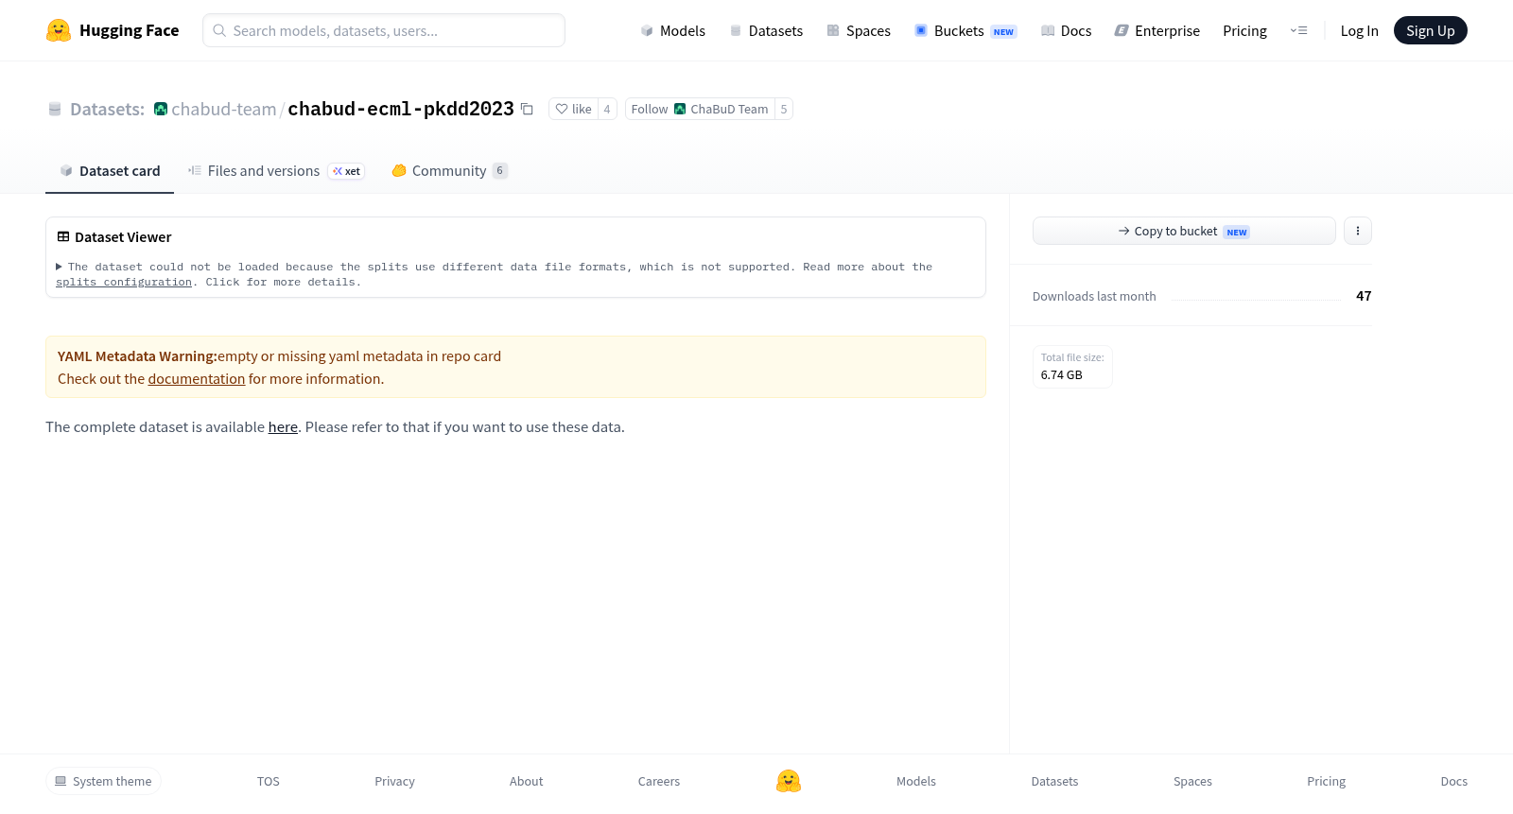Open Privacy footer link
Viewport: 1513px width, 814px height.
click(394, 781)
